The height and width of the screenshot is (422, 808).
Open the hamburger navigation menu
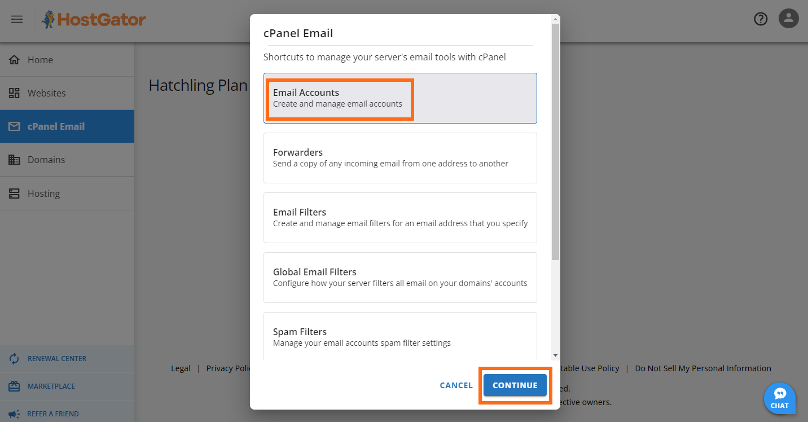coord(16,19)
